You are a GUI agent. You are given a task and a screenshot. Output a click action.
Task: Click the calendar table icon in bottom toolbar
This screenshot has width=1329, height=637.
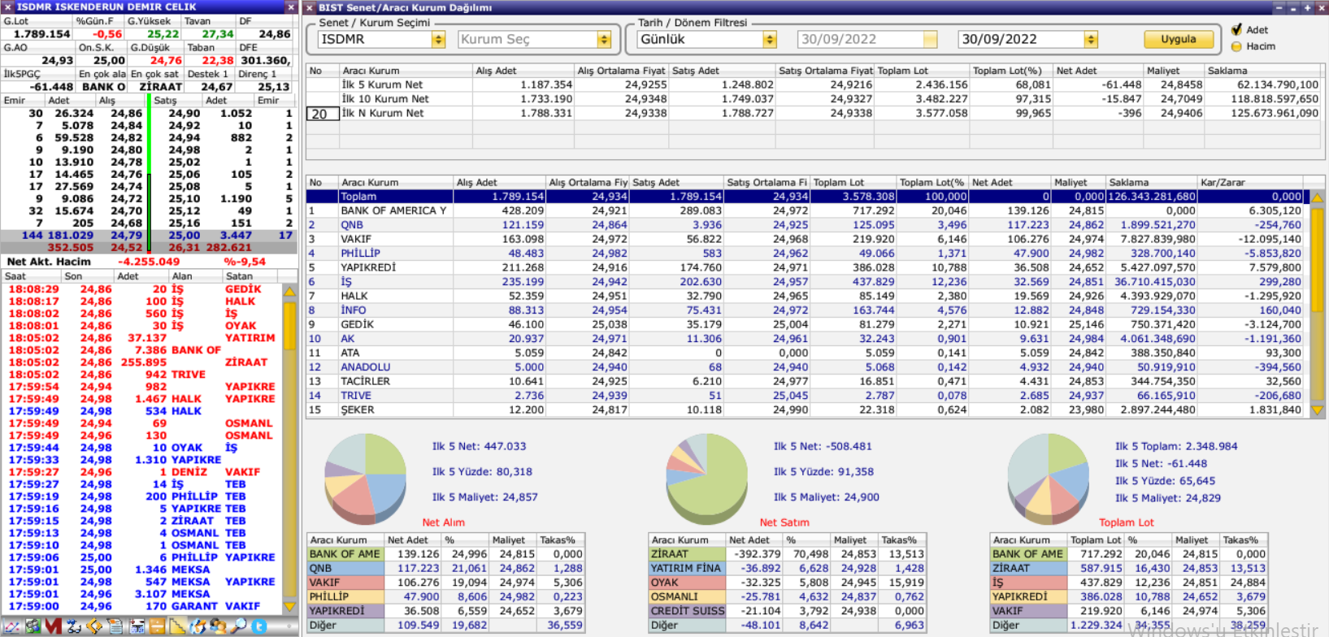coord(137,626)
